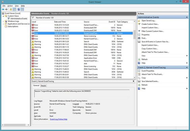
Task: Click the Subscriptions icon in the tree
Action: point(6,27)
